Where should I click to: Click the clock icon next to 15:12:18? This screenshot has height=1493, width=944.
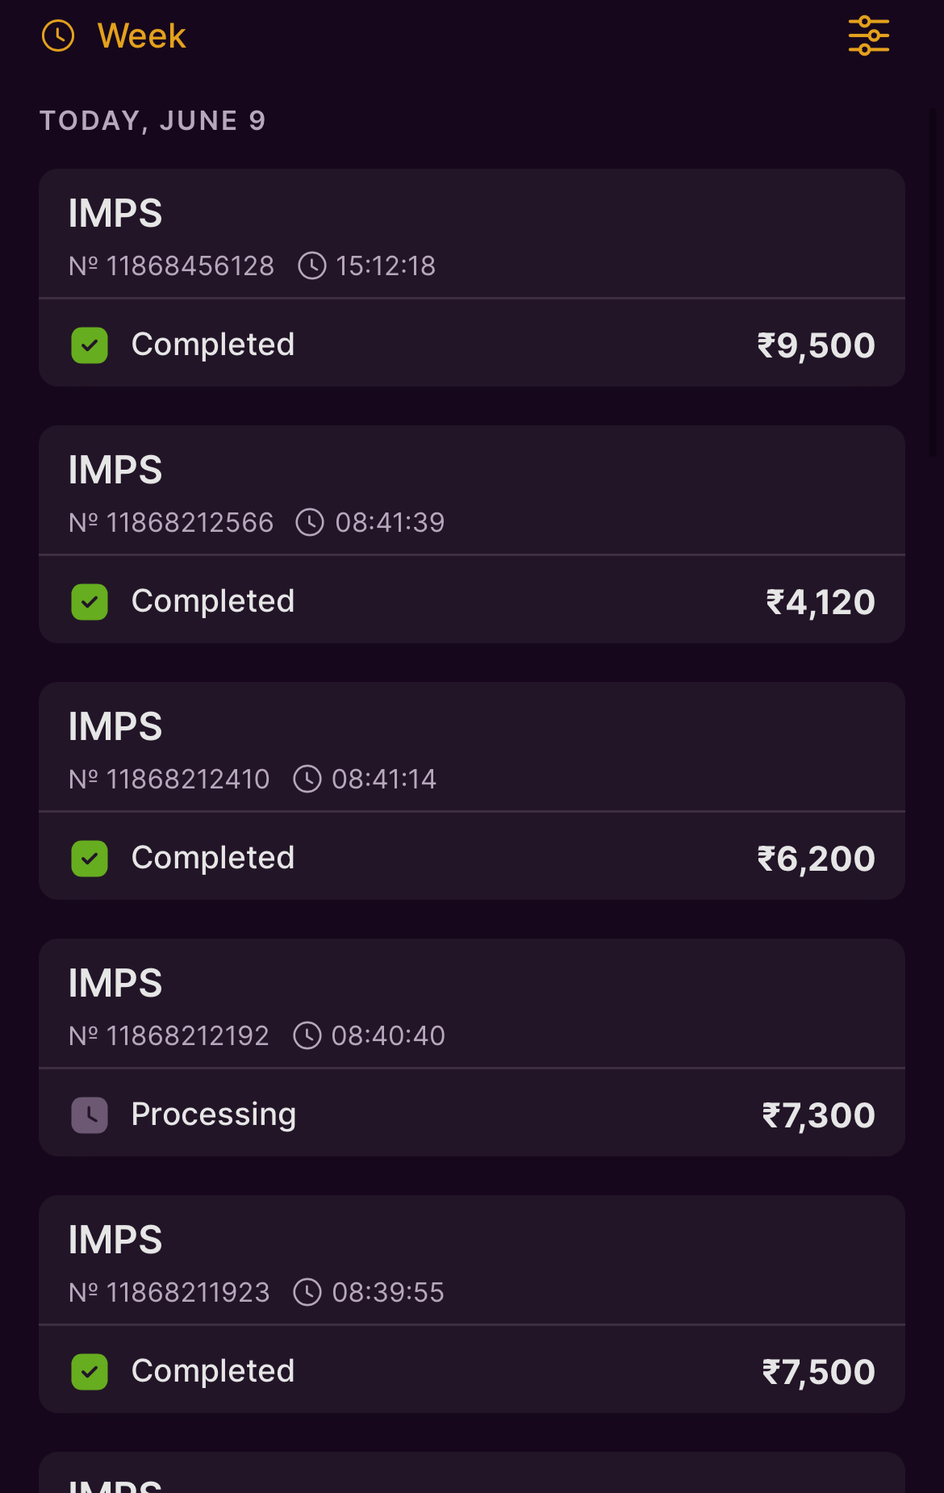[312, 266]
